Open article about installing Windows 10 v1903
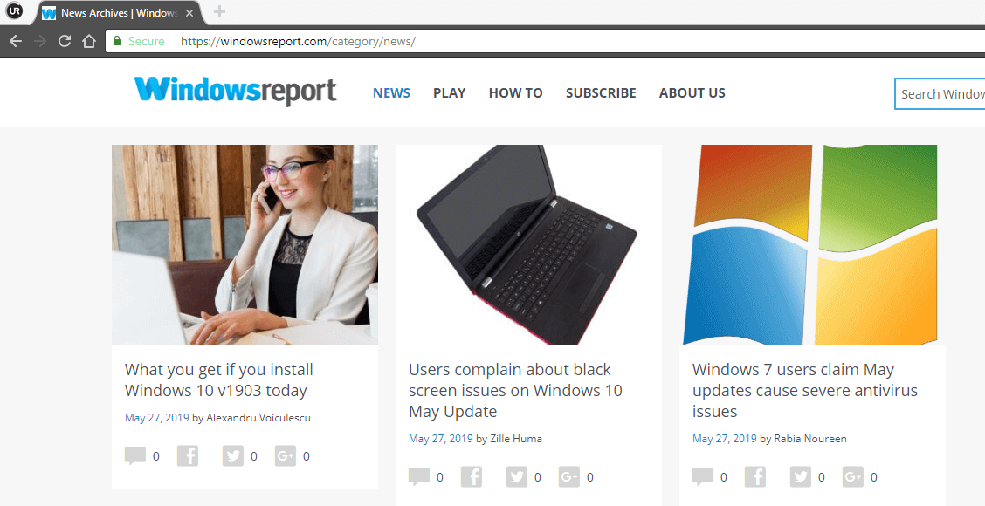This screenshot has height=506, width=985. [218, 379]
